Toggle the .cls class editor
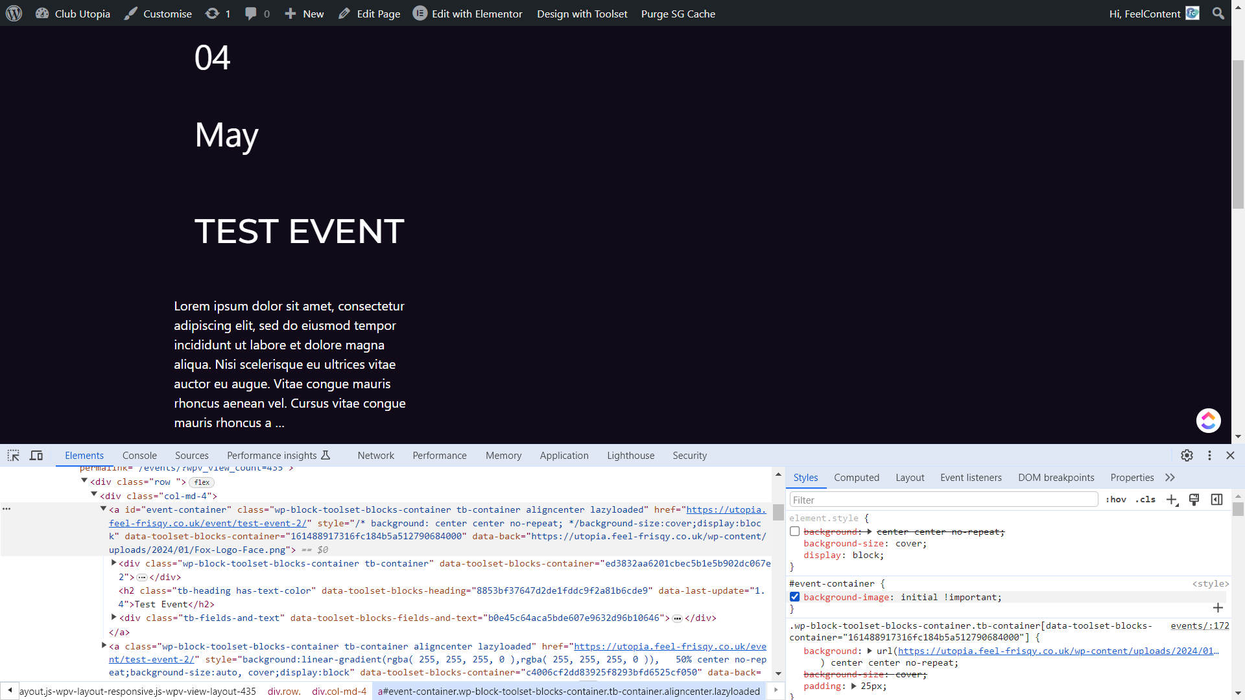 1145,500
